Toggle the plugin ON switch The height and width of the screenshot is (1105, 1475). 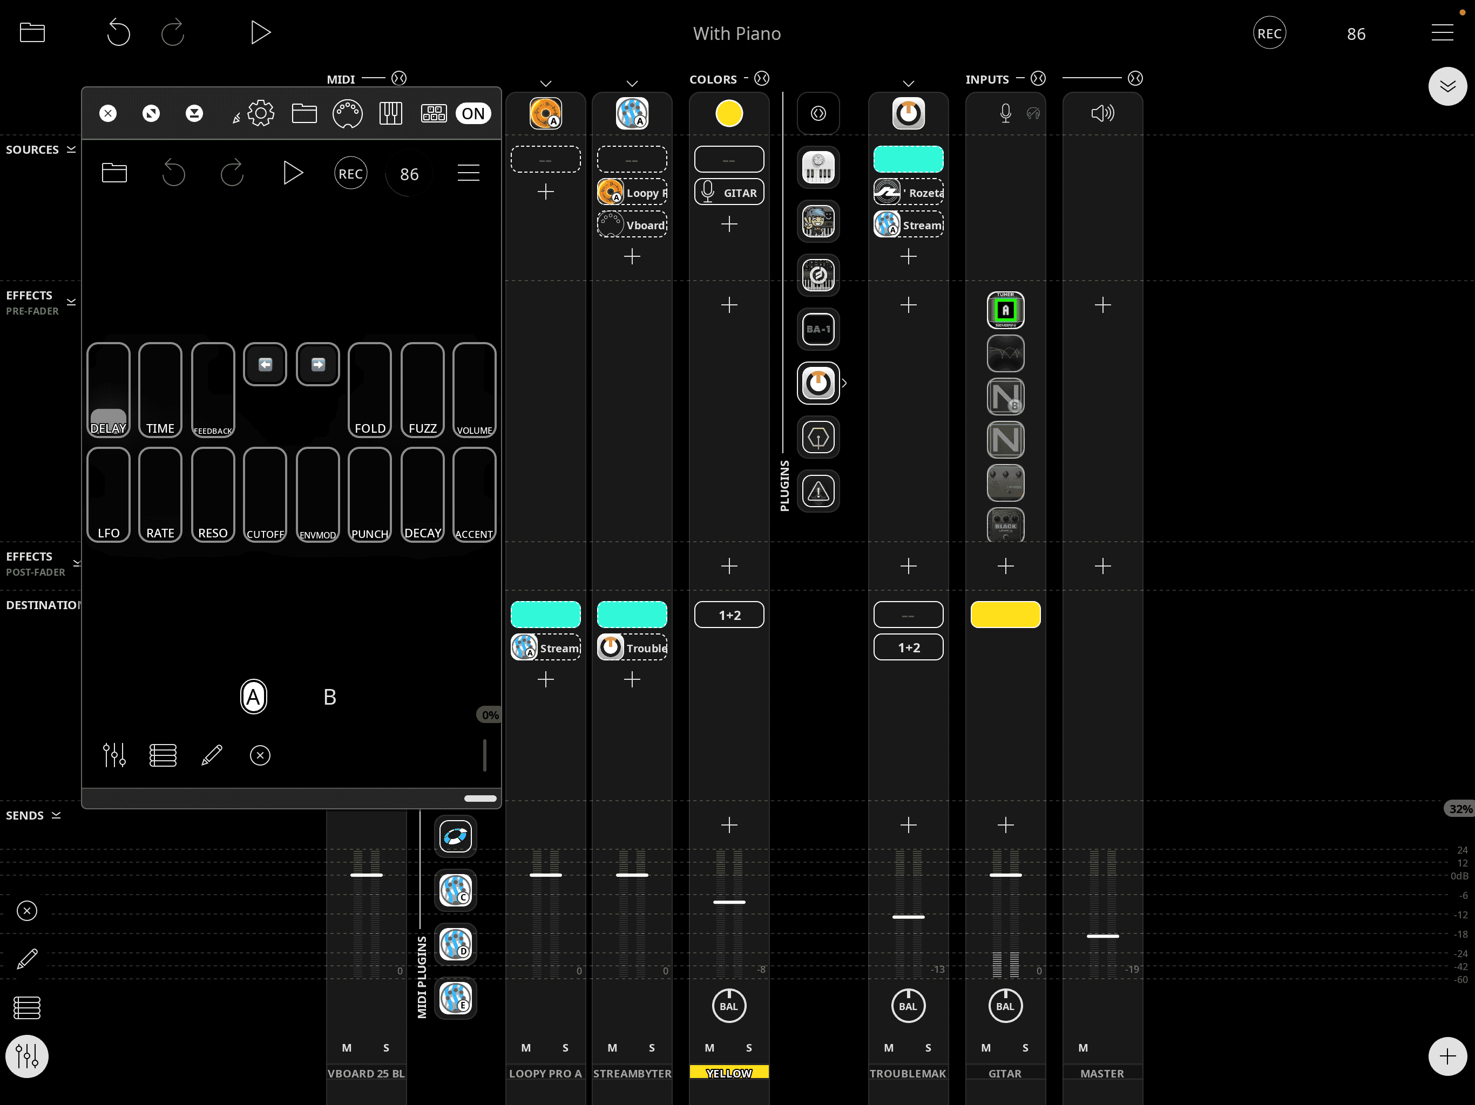[473, 113]
